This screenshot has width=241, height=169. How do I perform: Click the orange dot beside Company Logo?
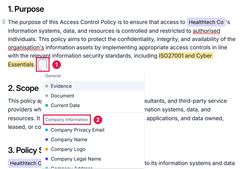pos(47,149)
